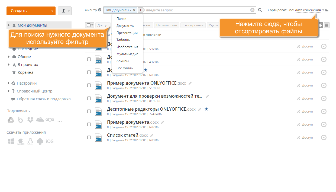The width and height of the screenshot is (336, 192).
Task: Expand the Настройки section
Action: click(9, 83)
